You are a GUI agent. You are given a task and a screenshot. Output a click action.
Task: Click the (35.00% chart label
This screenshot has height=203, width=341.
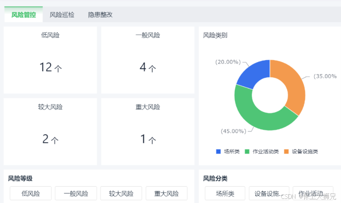pos(325,76)
